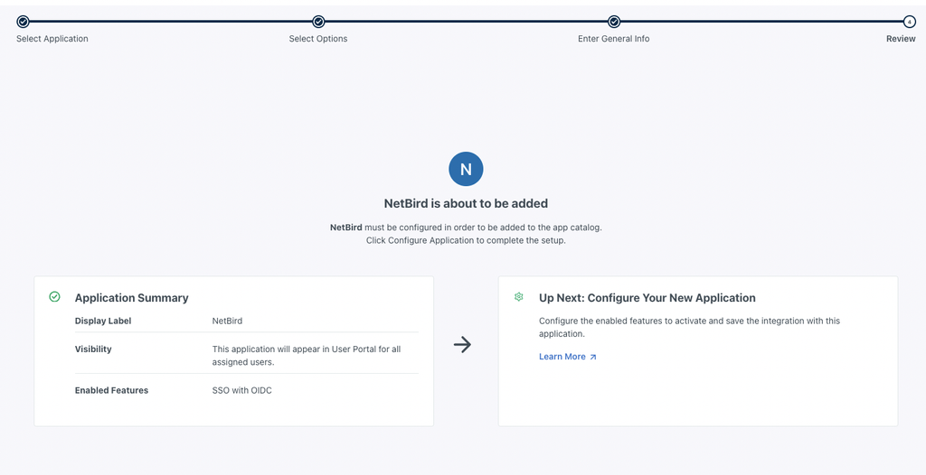Click the external link icon after Learn More
Image resolution: width=926 pixels, height=475 pixels.
(x=593, y=357)
